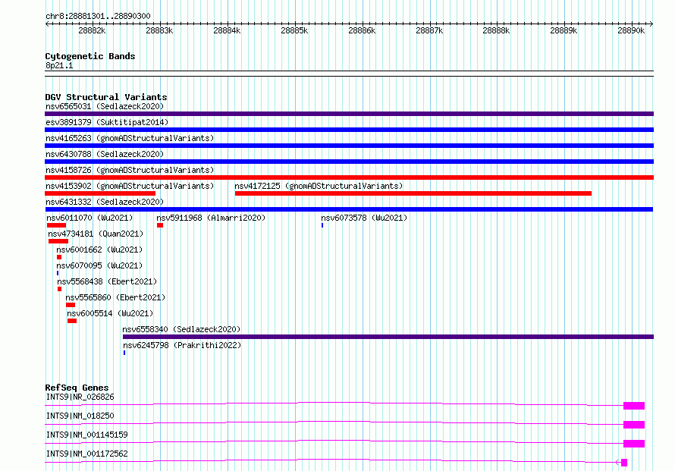Viewport: 675px width, 471px height.
Task: Select the tiny blue mark under nsv6245798
Action: click(124, 353)
